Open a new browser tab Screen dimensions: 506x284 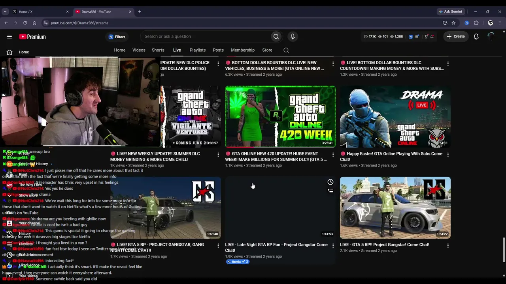click(x=140, y=12)
